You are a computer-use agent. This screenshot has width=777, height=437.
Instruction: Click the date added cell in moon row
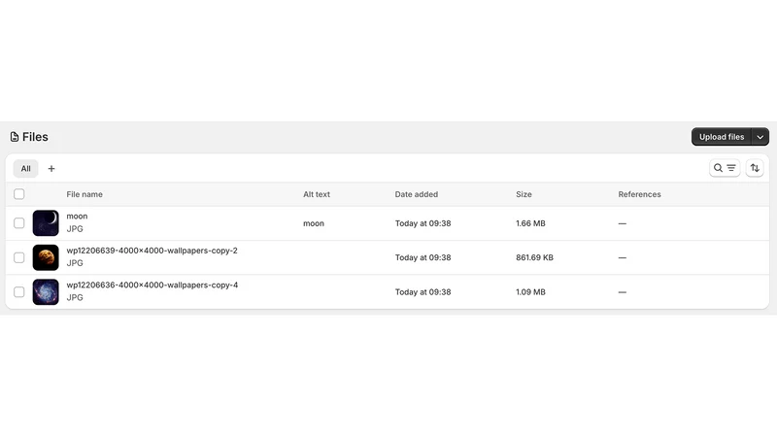point(422,223)
